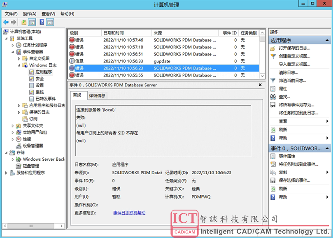Click the 事件属性 action icon
The width and height of the screenshot is (333, 238).
coord(273,156)
